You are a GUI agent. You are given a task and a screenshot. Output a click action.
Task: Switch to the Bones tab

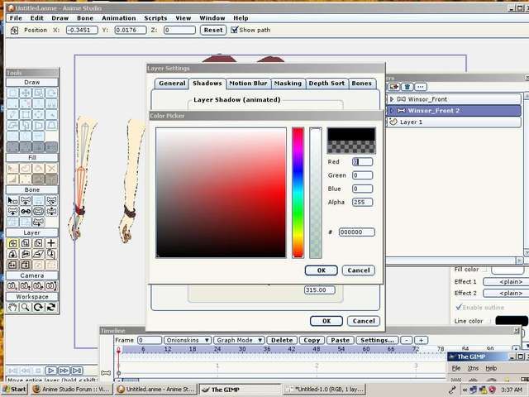point(362,84)
